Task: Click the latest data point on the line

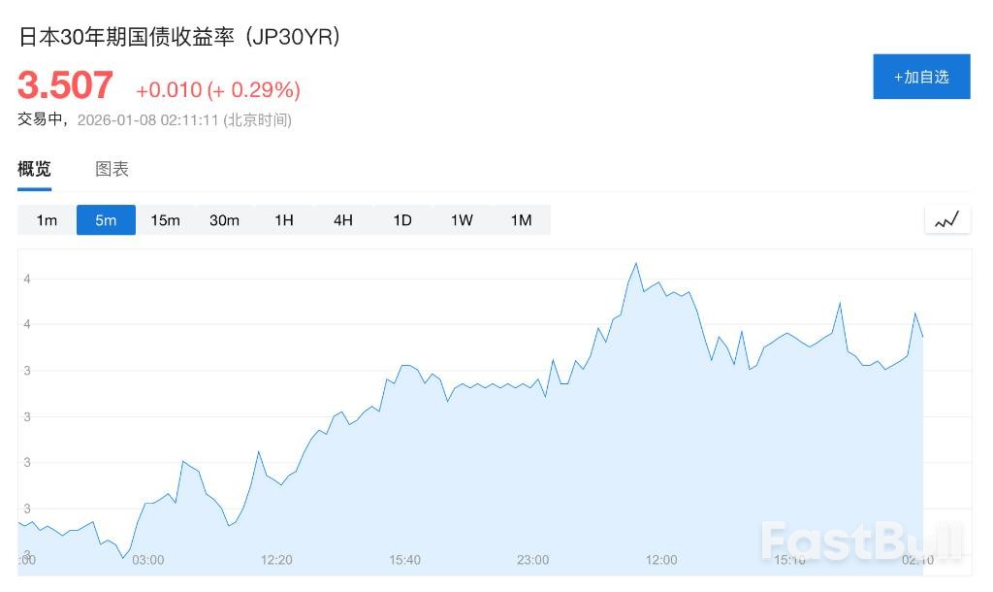Action: (922, 337)
